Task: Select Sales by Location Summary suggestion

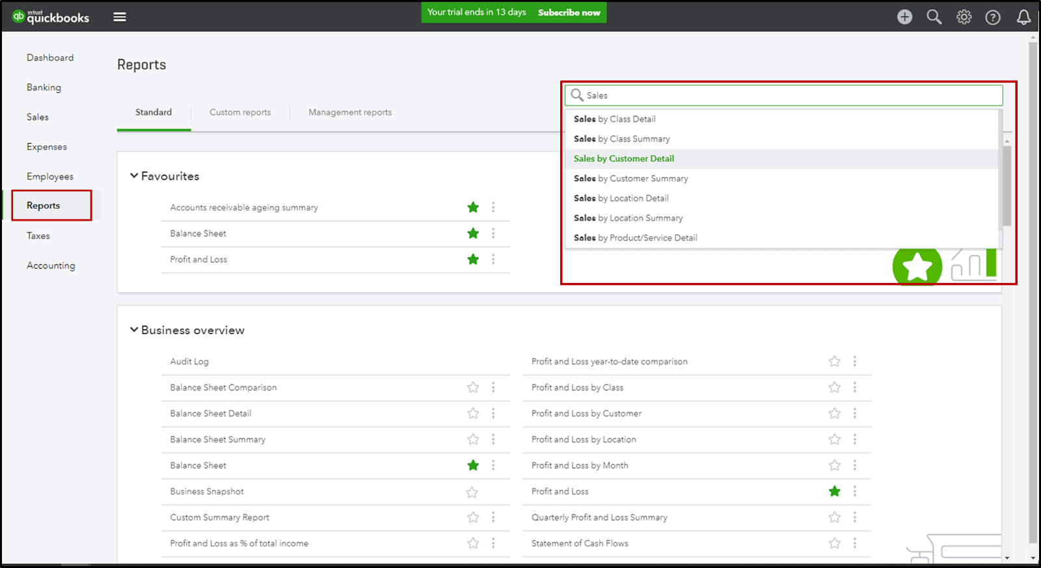Action: pos(782,218)
